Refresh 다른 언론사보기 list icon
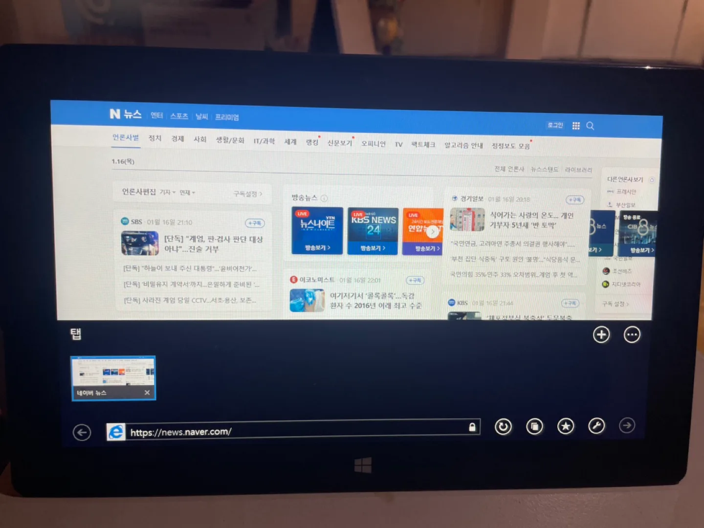This screenshot has width=704, height=528. 651,179
